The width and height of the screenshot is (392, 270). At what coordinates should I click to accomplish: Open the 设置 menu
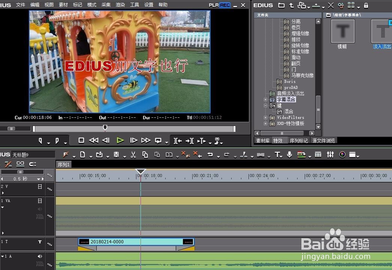coord(149,5)
